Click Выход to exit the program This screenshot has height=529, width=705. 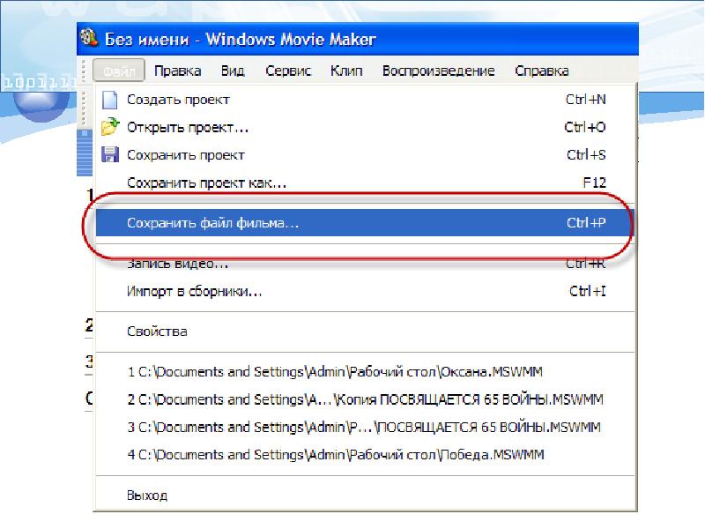(147, 495)
